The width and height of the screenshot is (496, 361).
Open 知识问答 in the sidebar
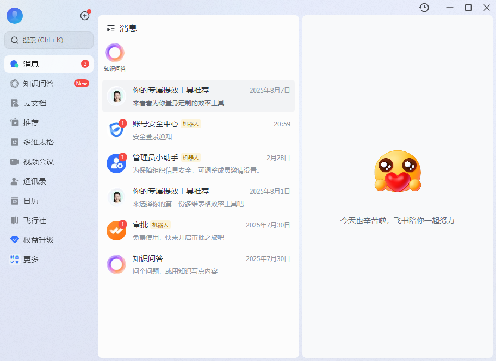[x=49, y=84]
